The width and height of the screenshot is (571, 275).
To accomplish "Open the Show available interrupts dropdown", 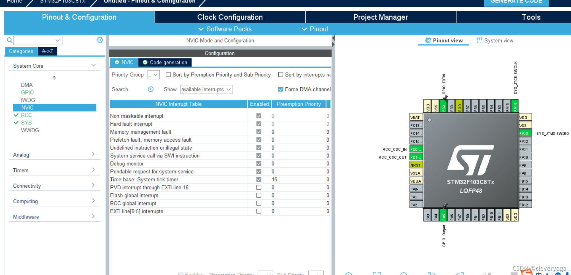I will click(207, 89).
